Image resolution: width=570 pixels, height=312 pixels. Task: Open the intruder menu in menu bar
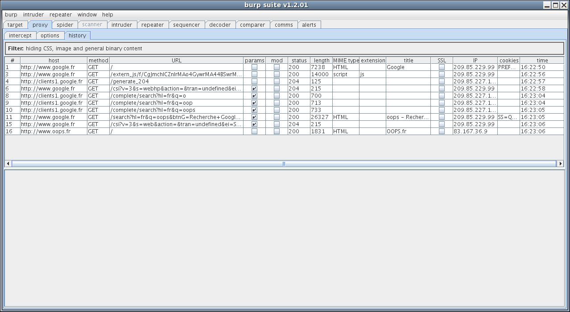pos(33,15)
